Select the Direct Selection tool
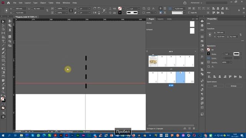The height and width of the screenshot is (138, 246). pos(3,26)
